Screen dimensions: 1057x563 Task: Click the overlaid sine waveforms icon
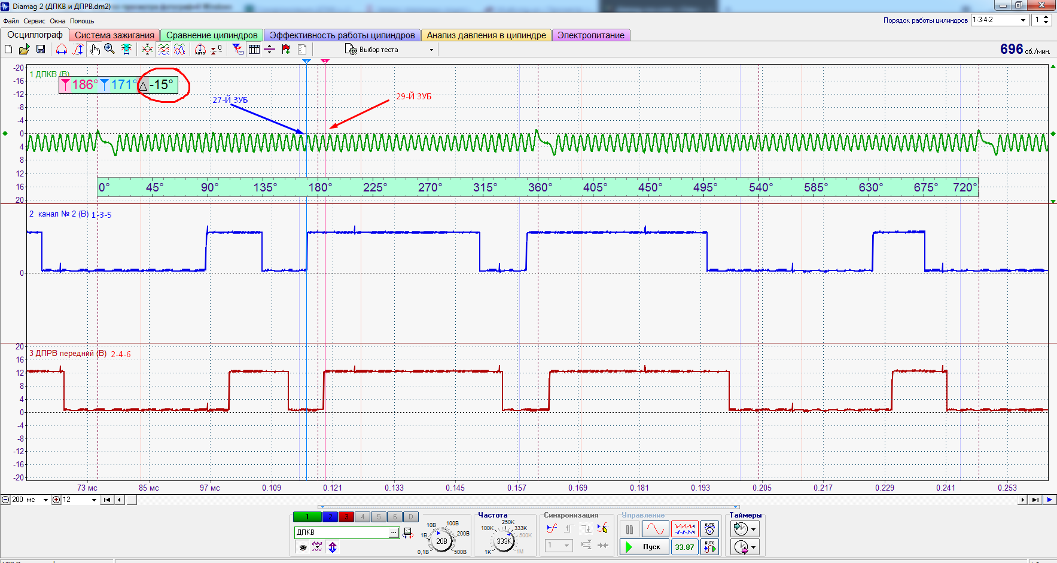pyautogui.click(x=179, y=49)
